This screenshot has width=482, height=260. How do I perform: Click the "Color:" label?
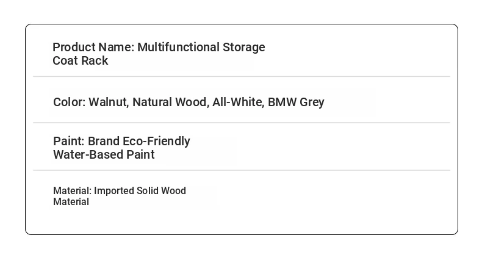[70, 102]
